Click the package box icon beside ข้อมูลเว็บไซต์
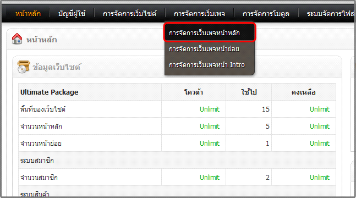This screenshot has width=356, height=198. 24,67
